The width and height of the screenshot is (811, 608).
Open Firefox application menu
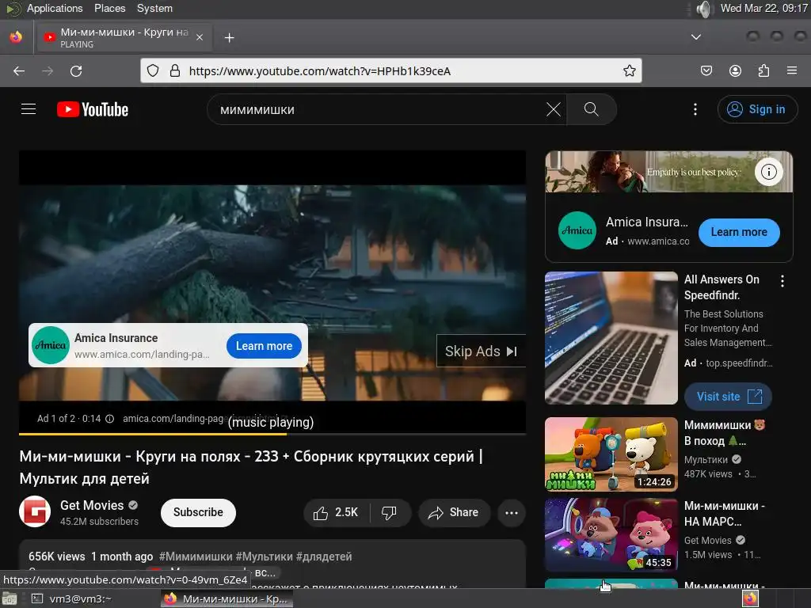click(x=792, y=70)
